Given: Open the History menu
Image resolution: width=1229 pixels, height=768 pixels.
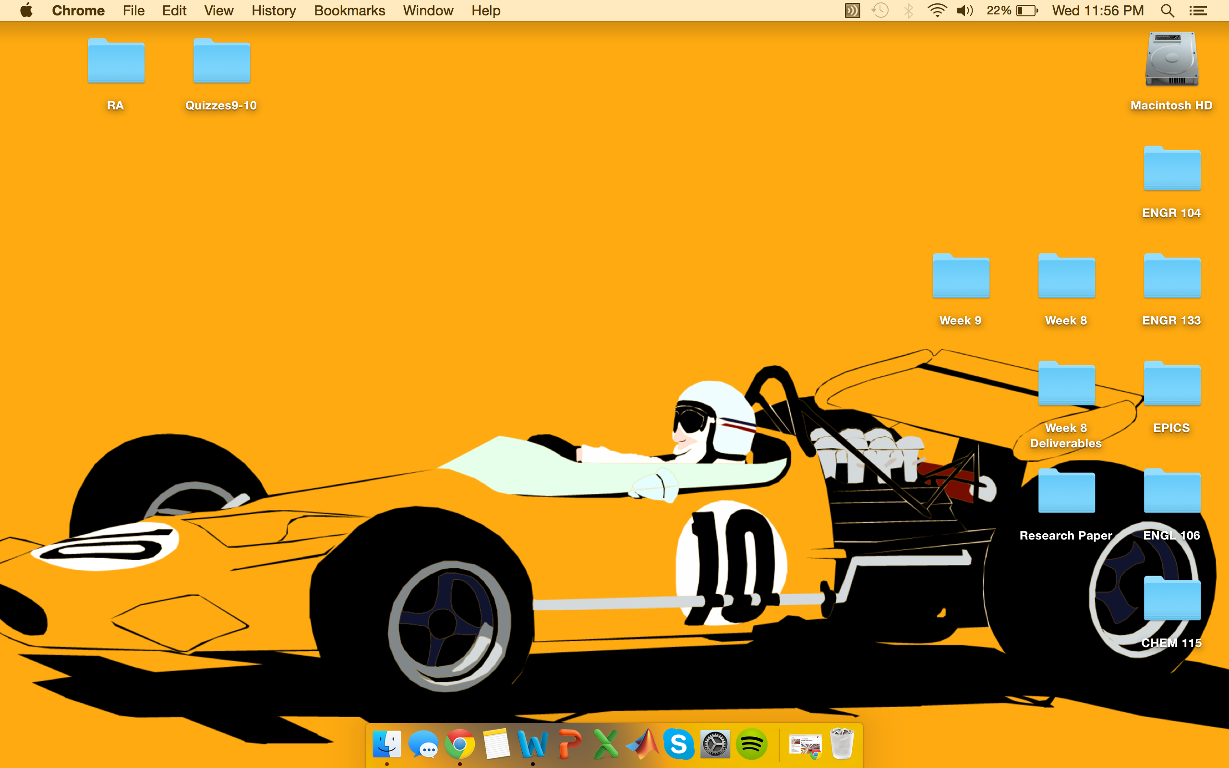Looking at the screenshot, I should [x=274, y=10].
